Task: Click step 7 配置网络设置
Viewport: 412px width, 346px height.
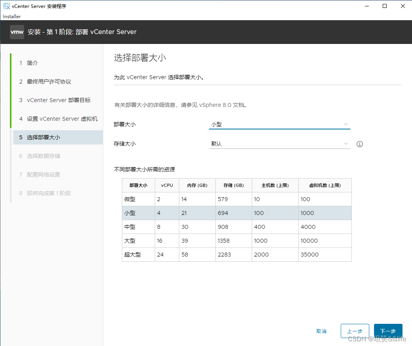Action: 40,175
